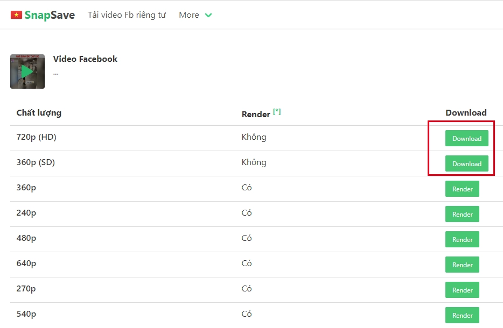Render the 480p quality video
Image resolution: width=503 pixels, height=328 pixels.
click(462, 239)
